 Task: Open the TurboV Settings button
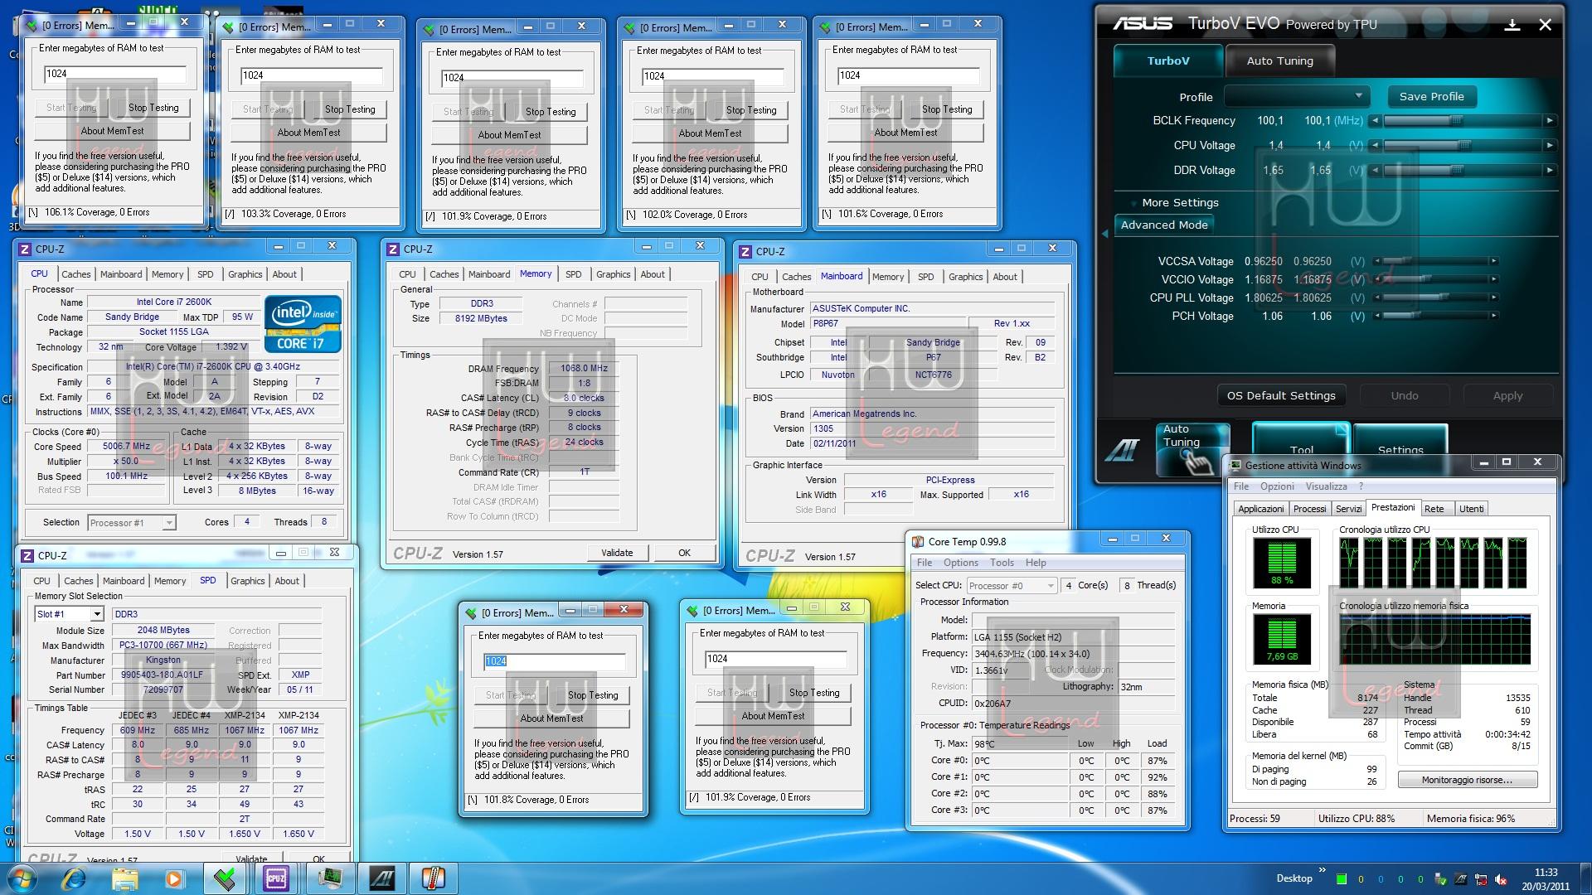point(1400,450)
